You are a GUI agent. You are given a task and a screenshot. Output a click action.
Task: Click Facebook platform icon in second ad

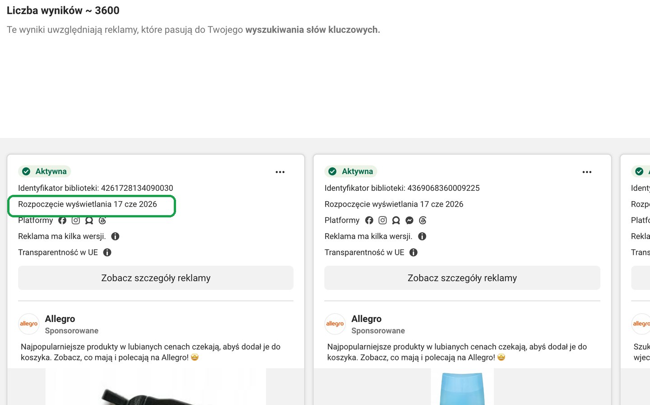(369, 220)
